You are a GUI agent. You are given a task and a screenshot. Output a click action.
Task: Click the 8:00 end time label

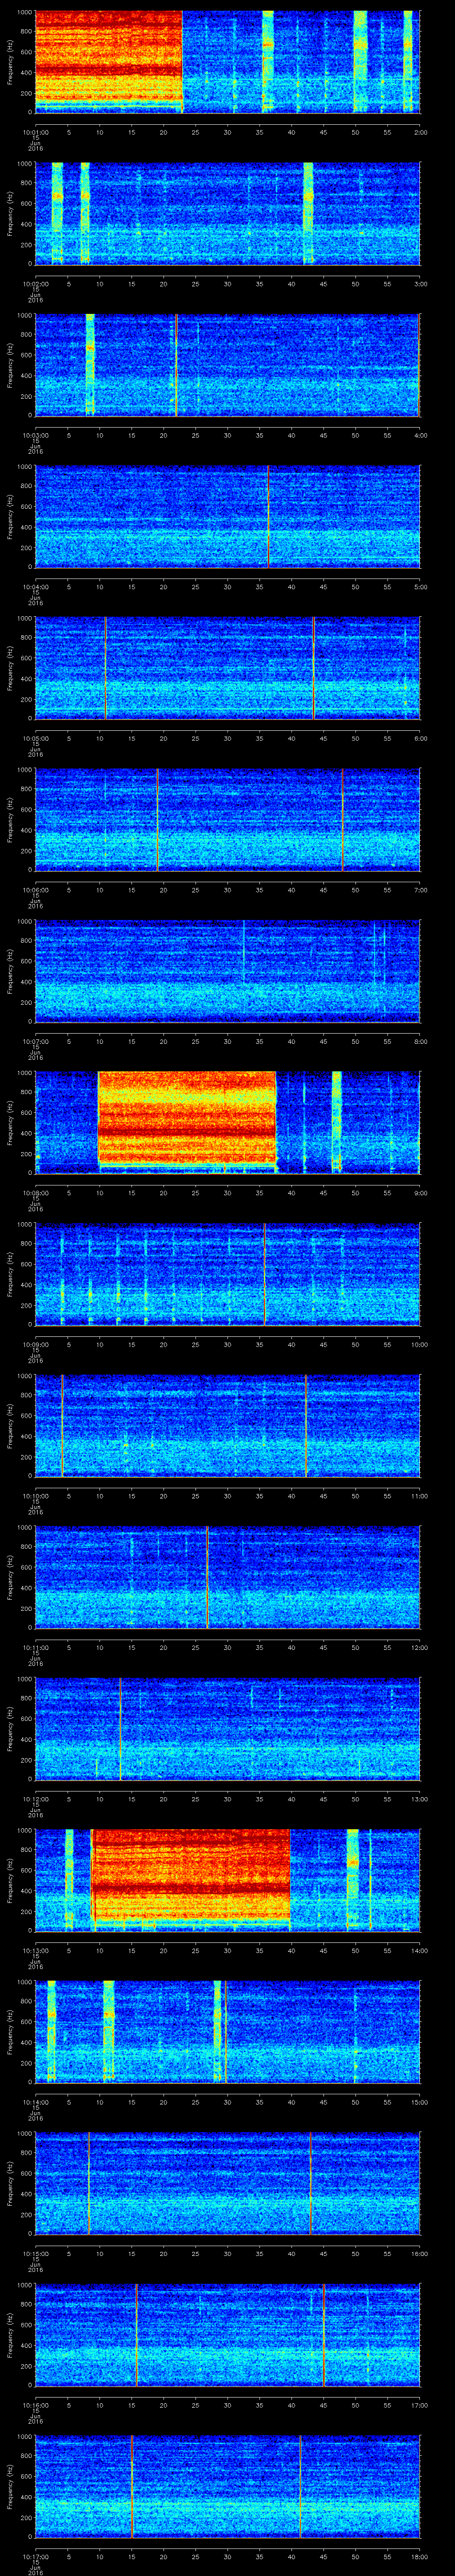[x=420, y=1041]
